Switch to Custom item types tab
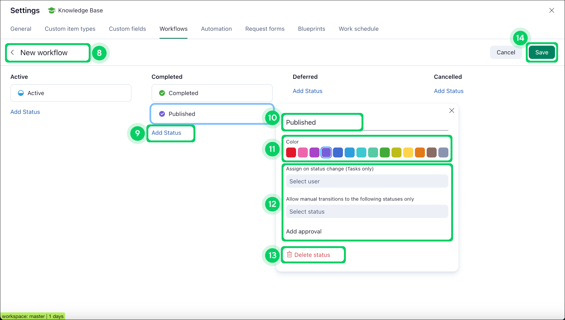565x320 pixels. tap(70, 29)
